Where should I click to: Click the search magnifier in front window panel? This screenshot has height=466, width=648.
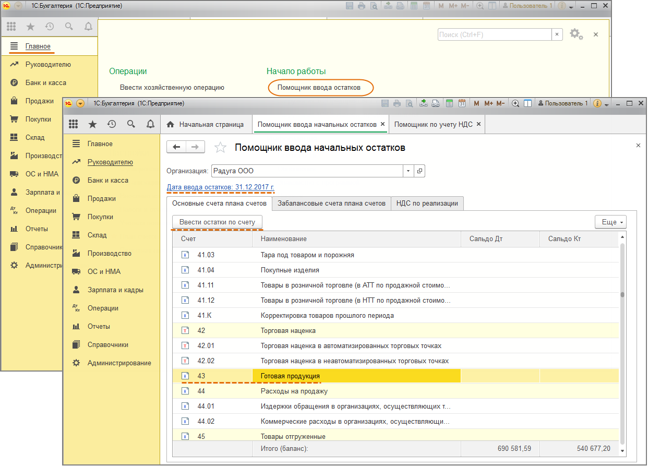[x=131, y=124]
